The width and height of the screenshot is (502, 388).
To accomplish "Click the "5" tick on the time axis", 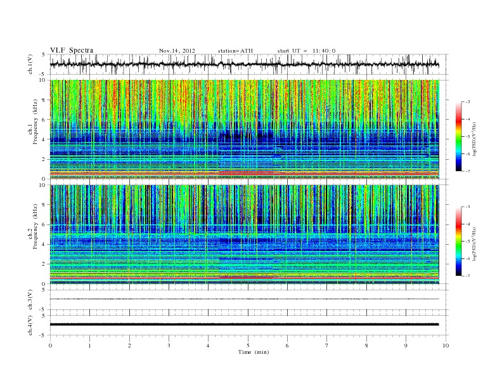I will pos(248,346).
